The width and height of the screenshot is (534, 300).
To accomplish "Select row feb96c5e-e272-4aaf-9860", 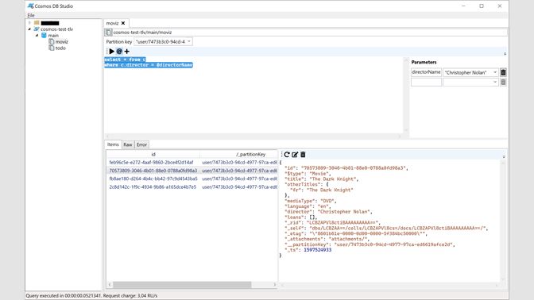I will (192, 163).
